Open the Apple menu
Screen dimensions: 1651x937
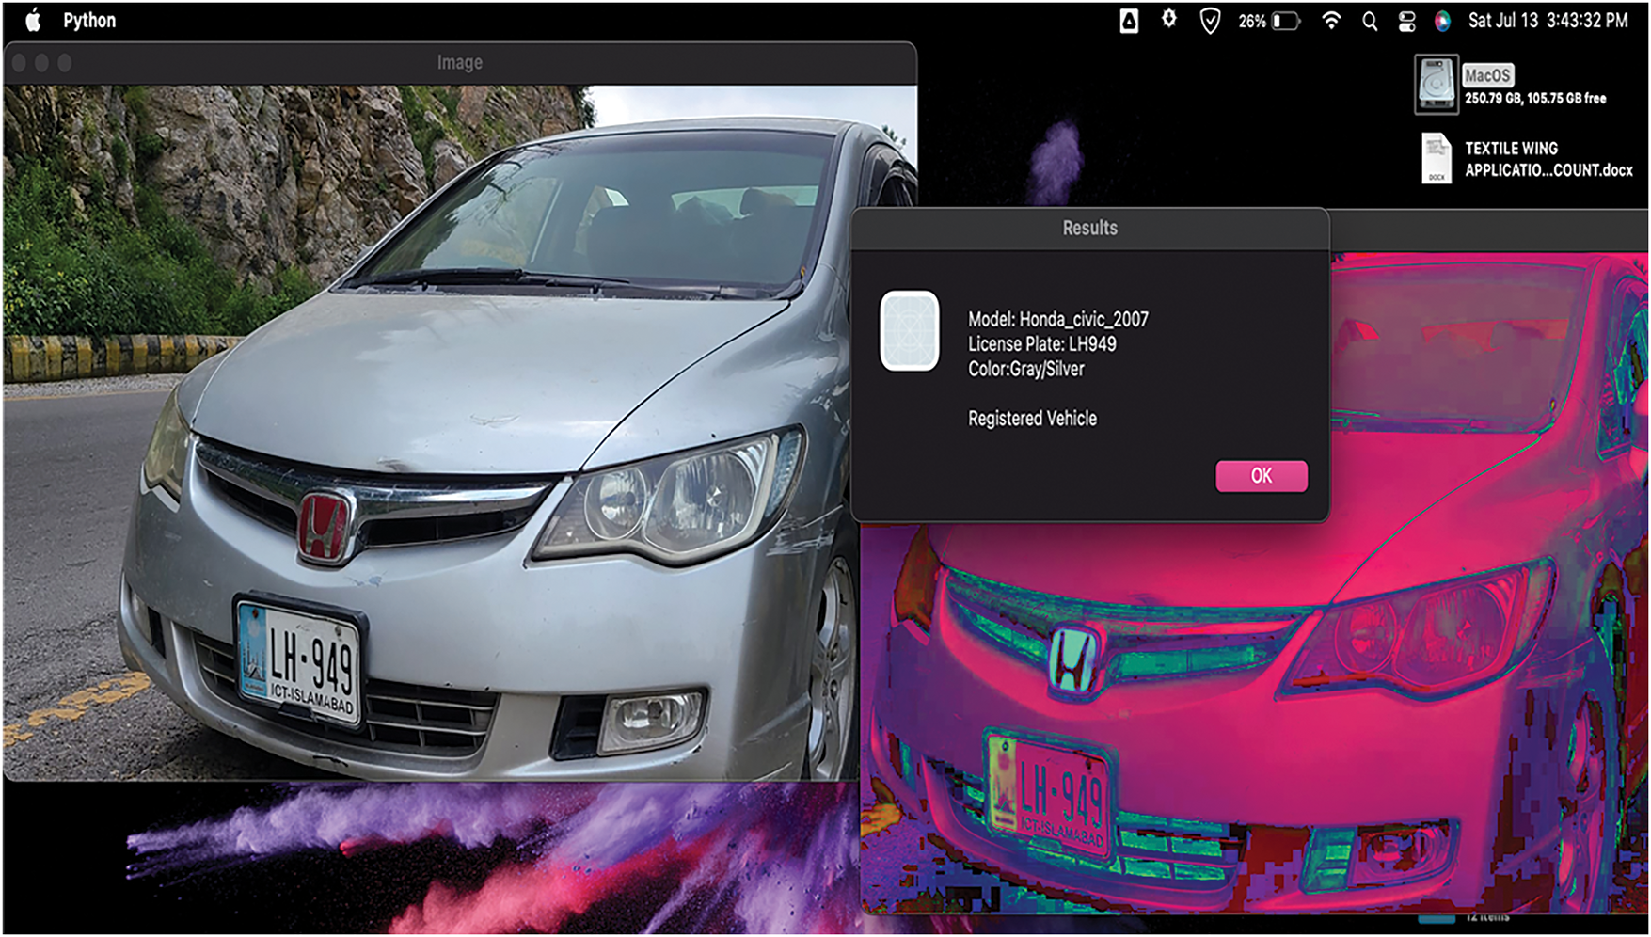[x=33, y=21]
